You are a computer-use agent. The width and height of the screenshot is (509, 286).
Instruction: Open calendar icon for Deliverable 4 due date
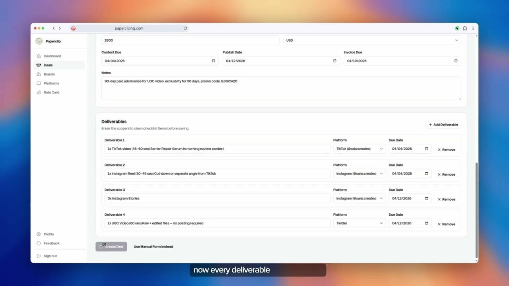(427, 223)
